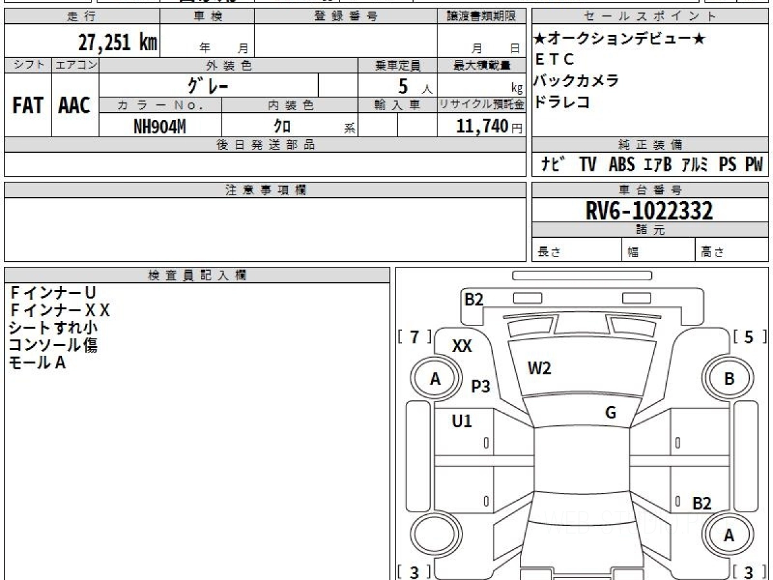
Task: Click the クロ interior color value
Action: [x=282, y=127]
